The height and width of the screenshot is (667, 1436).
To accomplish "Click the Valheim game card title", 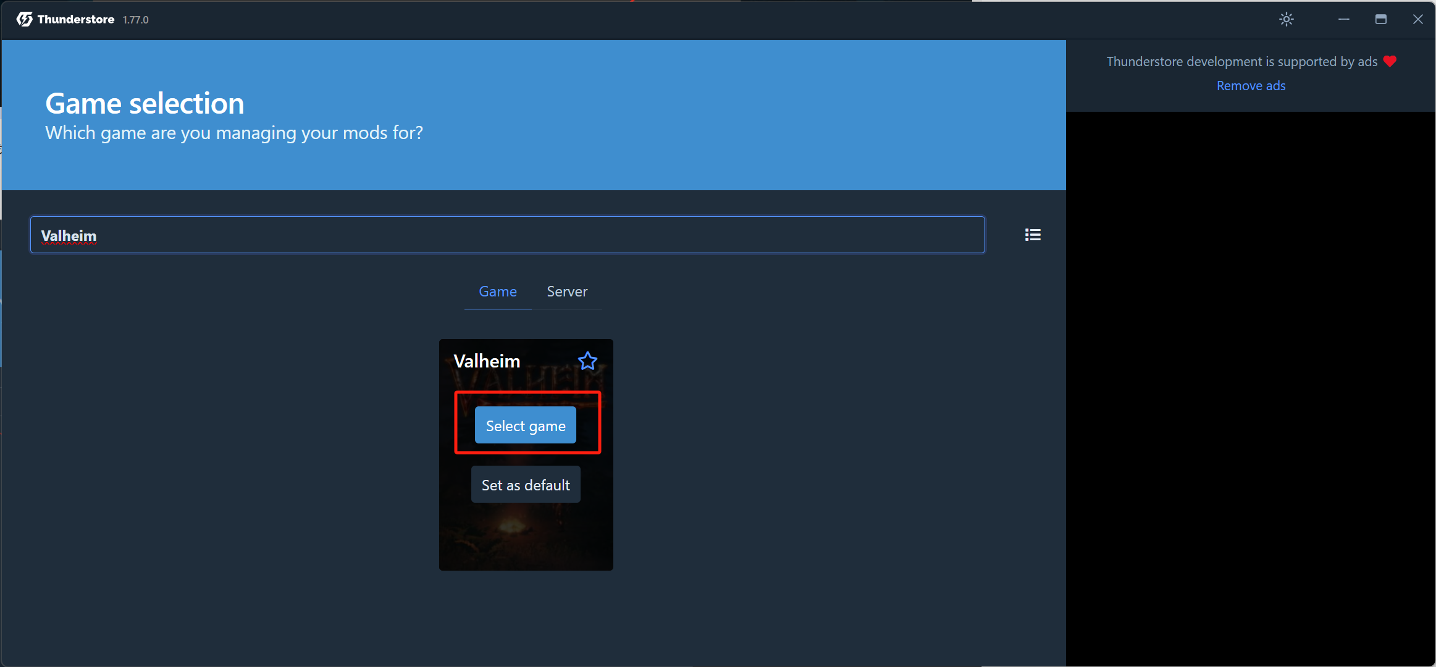I will (x=487, y=361).
